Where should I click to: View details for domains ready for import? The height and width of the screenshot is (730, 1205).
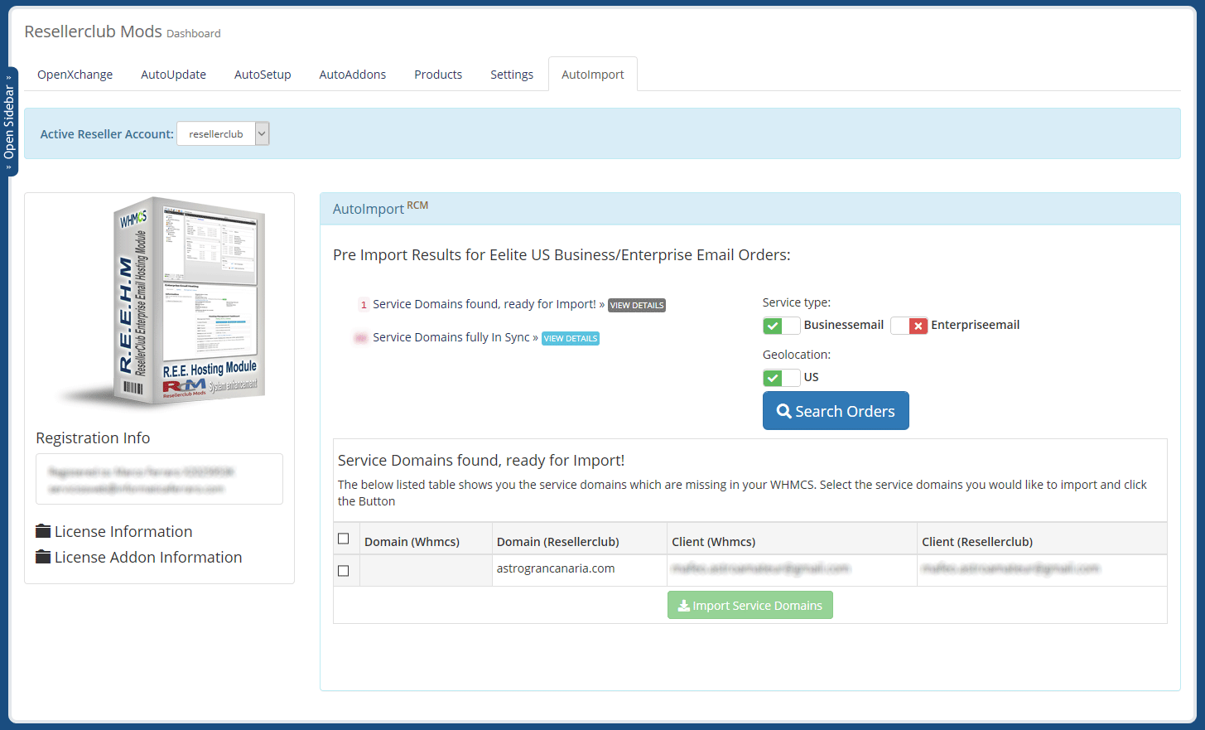tap(637, 305)
